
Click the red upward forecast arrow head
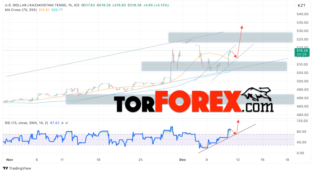point(242,27)
